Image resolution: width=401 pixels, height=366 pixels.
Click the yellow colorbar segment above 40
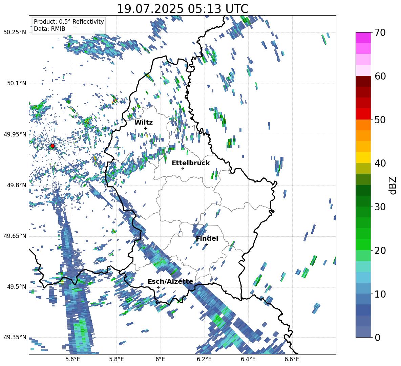click(363, 157)
